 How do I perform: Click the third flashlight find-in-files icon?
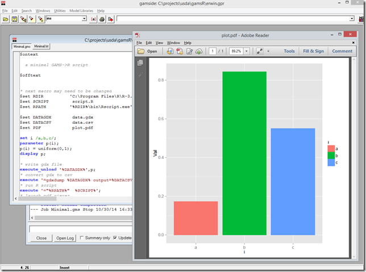click(x=40, y=19)
